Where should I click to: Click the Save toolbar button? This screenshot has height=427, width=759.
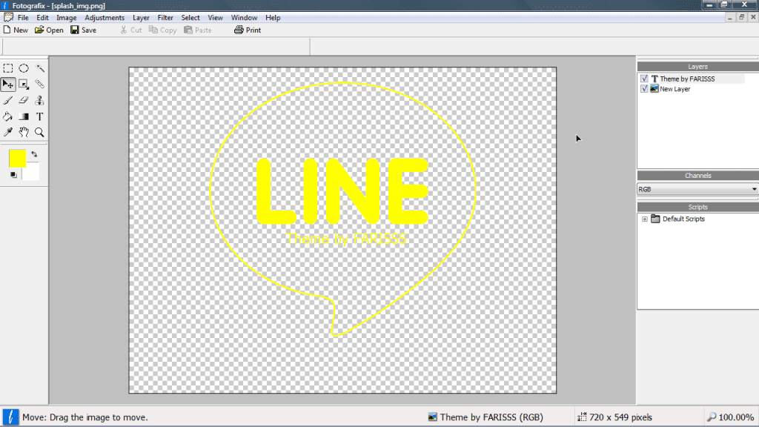[x=83, y=30]
